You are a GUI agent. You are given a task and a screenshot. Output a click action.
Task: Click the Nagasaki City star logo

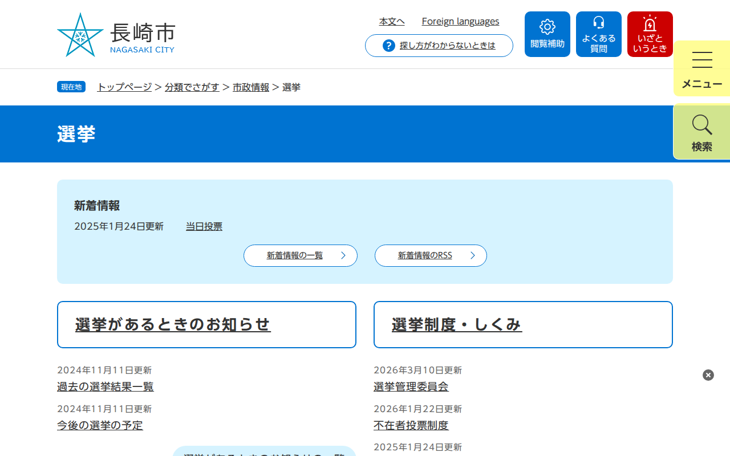80,35
